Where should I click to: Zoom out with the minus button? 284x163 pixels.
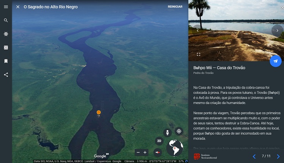[138, 152]
